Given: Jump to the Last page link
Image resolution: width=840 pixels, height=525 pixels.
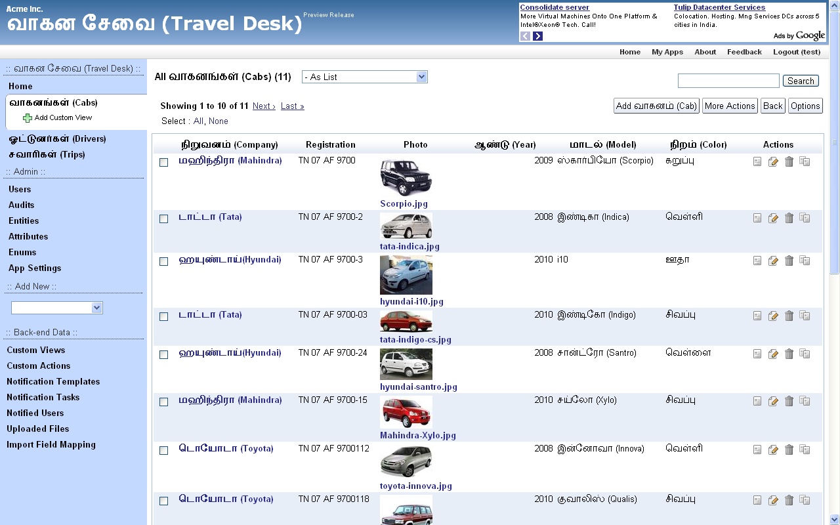Looking at the screenshot, I should point(292,106).
